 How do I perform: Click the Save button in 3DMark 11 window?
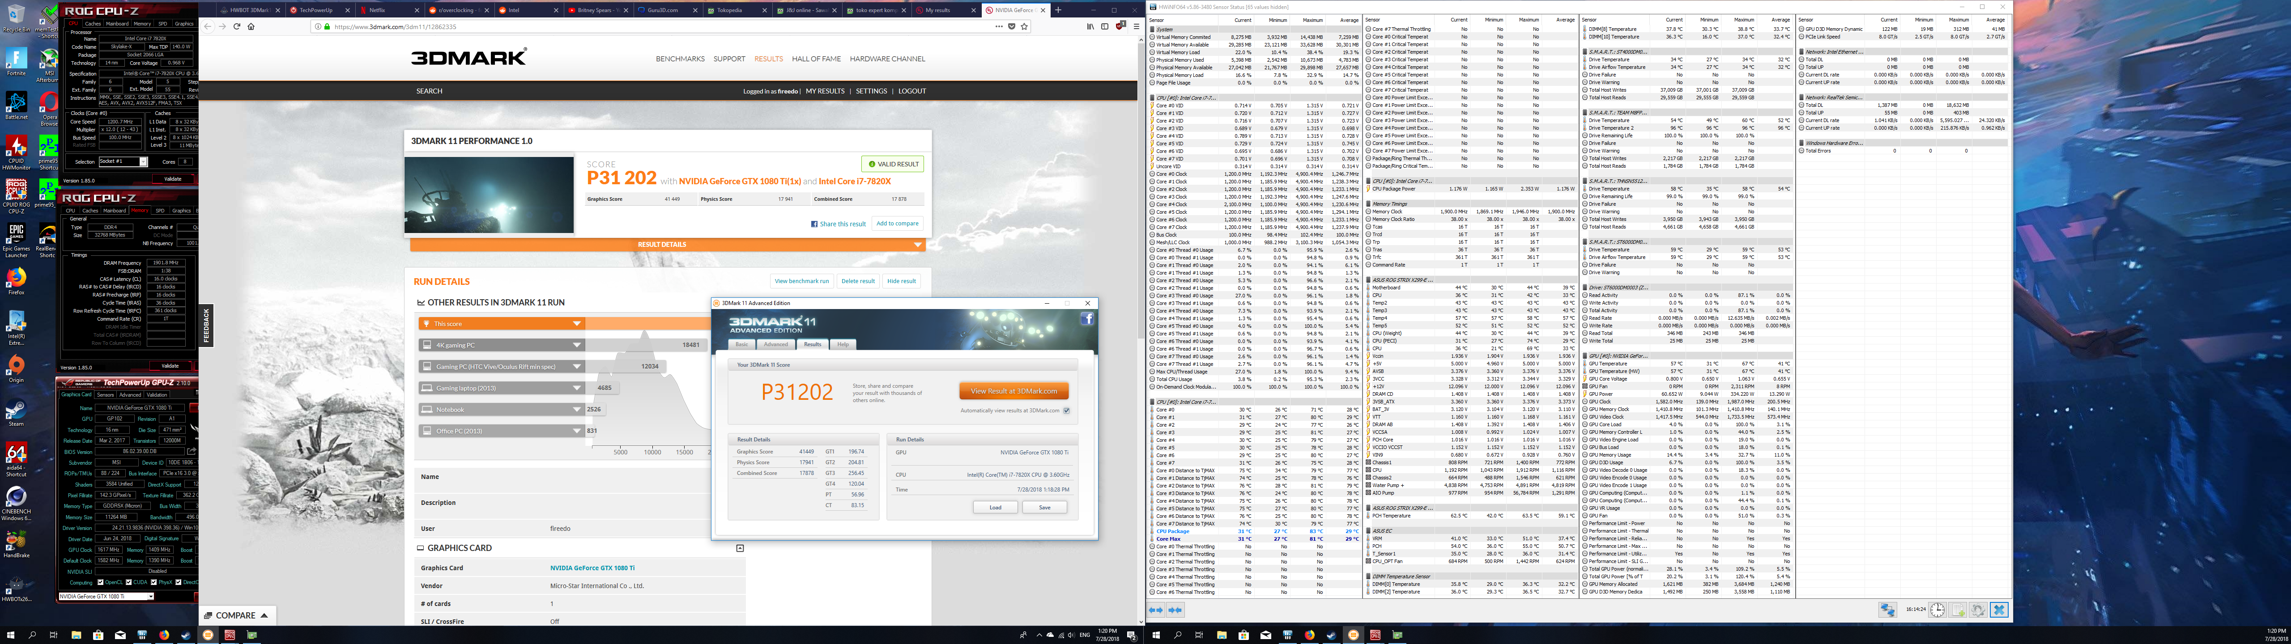tap(1044, 508)
